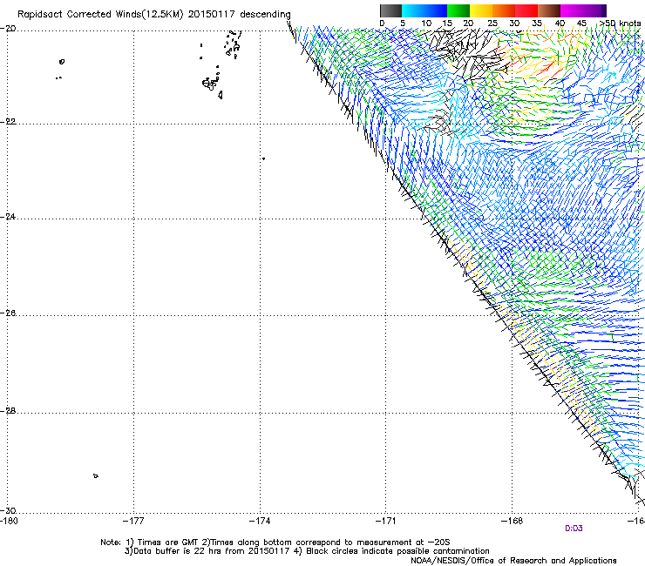The image size is (645, 566).
Task: Click the 'Note: 1) Times are GMT' line
Action: [x=275, y=542]
